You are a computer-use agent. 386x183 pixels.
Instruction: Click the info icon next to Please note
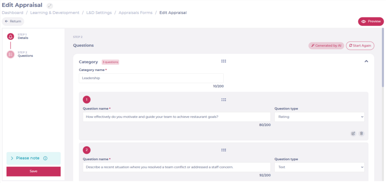pyautogui.click(x=45, y=158)
